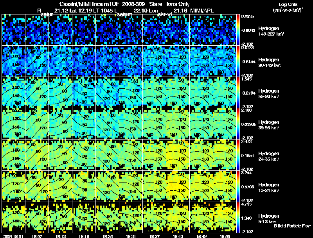Select the 18:01 panel in the 149-227 keV row
The width and height of the screenshot is (313, 238).
coord(14,30)
